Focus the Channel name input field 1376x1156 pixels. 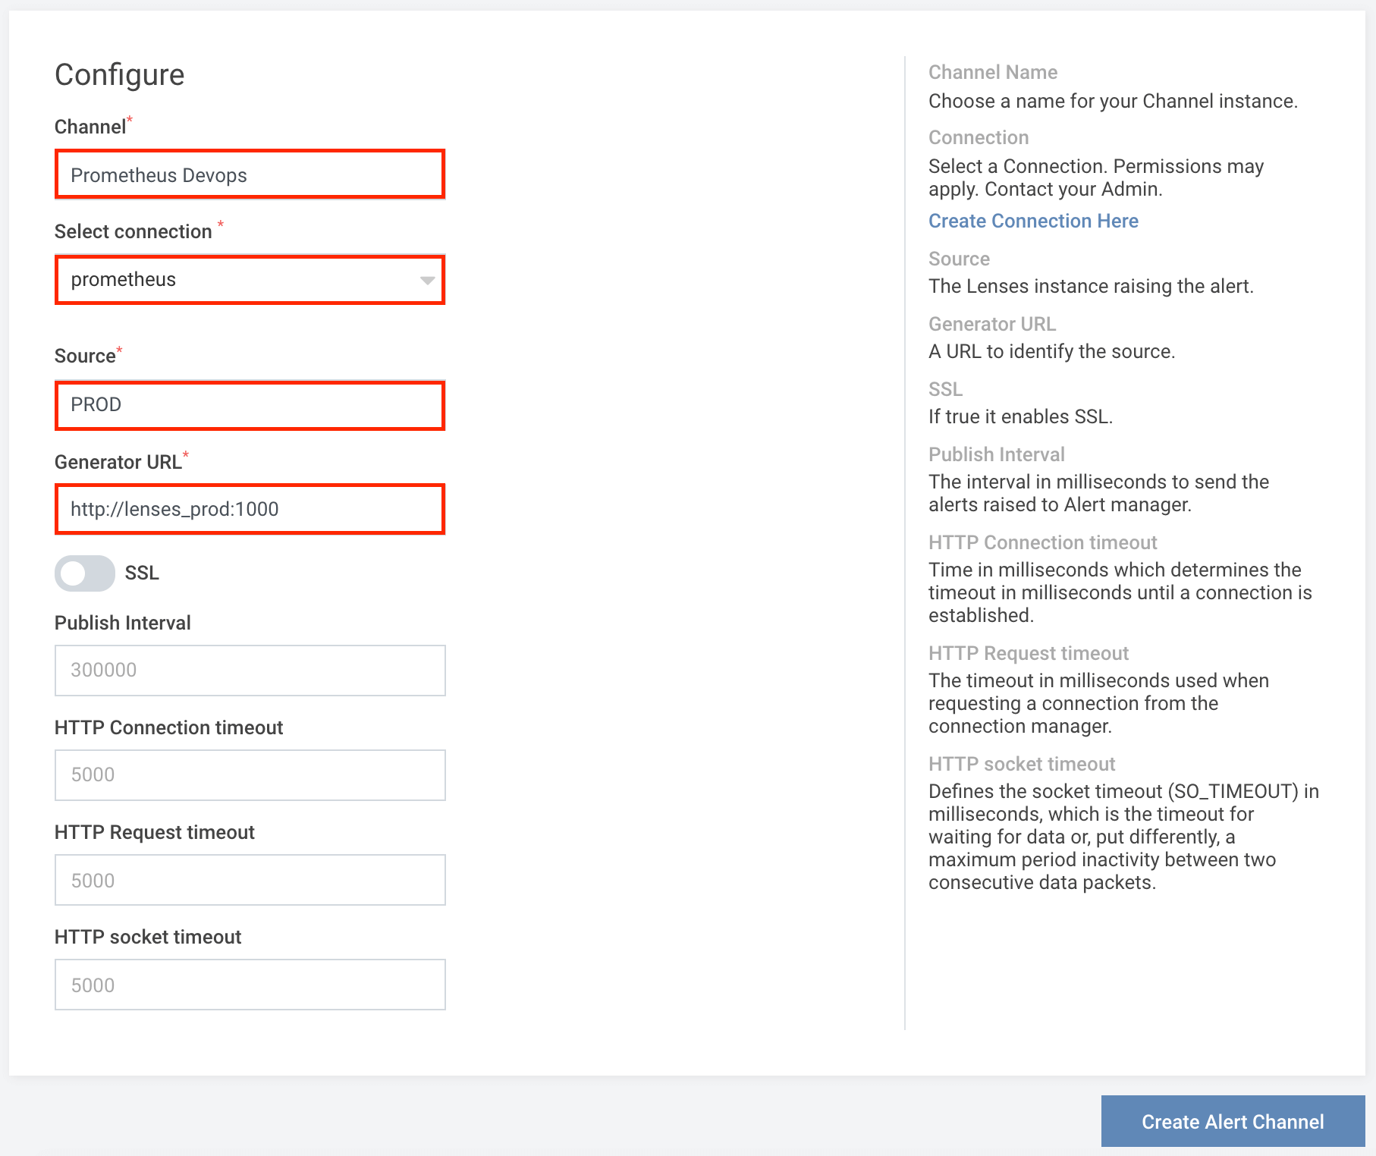(250, 174)
